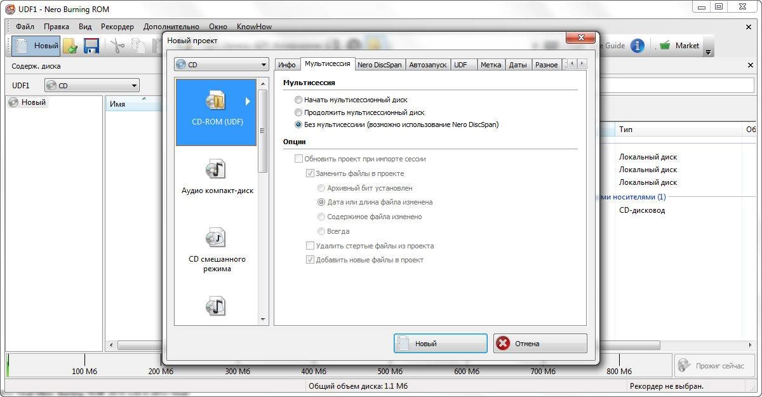The image size is (762, 397).
Task: Click the disc icon beside Новый in the tree
Action: pos(13,102)
